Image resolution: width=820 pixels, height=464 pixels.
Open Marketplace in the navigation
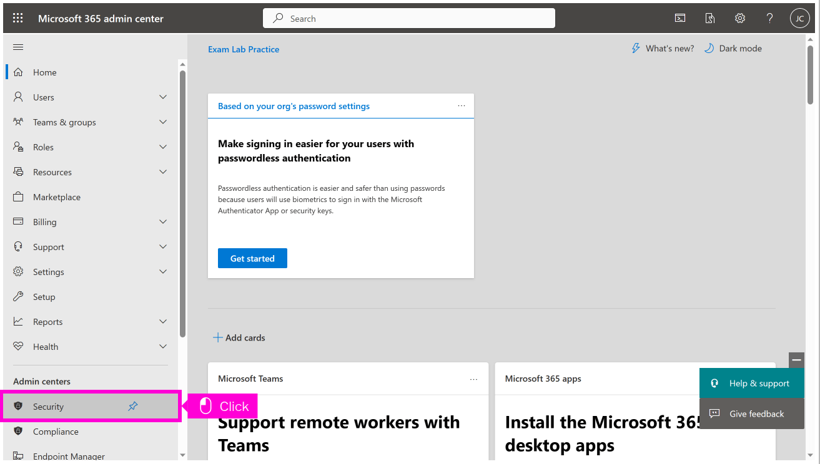click(57, 197)
